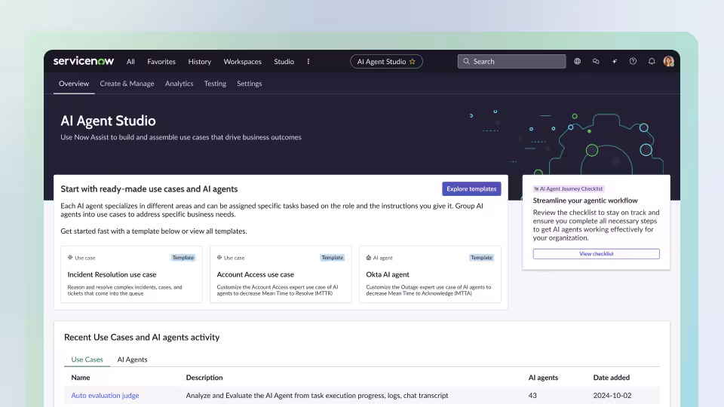Expand the Workspaces menu
724x407 pixels.
(242, 62)
